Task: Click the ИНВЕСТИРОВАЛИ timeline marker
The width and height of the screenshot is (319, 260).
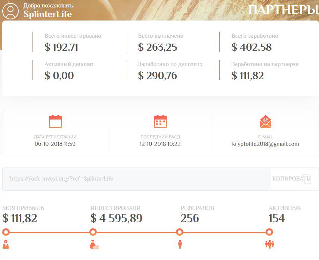Action: [x=93, y=232]
